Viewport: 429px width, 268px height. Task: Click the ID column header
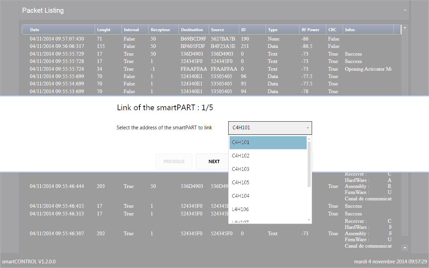pyautogui.click(x=252, y=30)
